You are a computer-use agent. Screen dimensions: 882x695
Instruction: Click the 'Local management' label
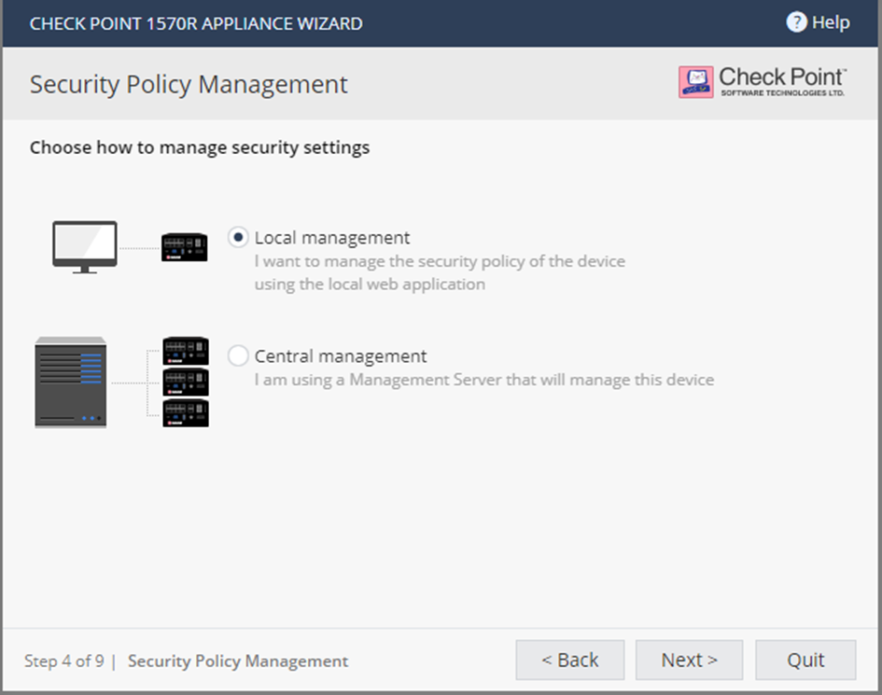point(332,238)
